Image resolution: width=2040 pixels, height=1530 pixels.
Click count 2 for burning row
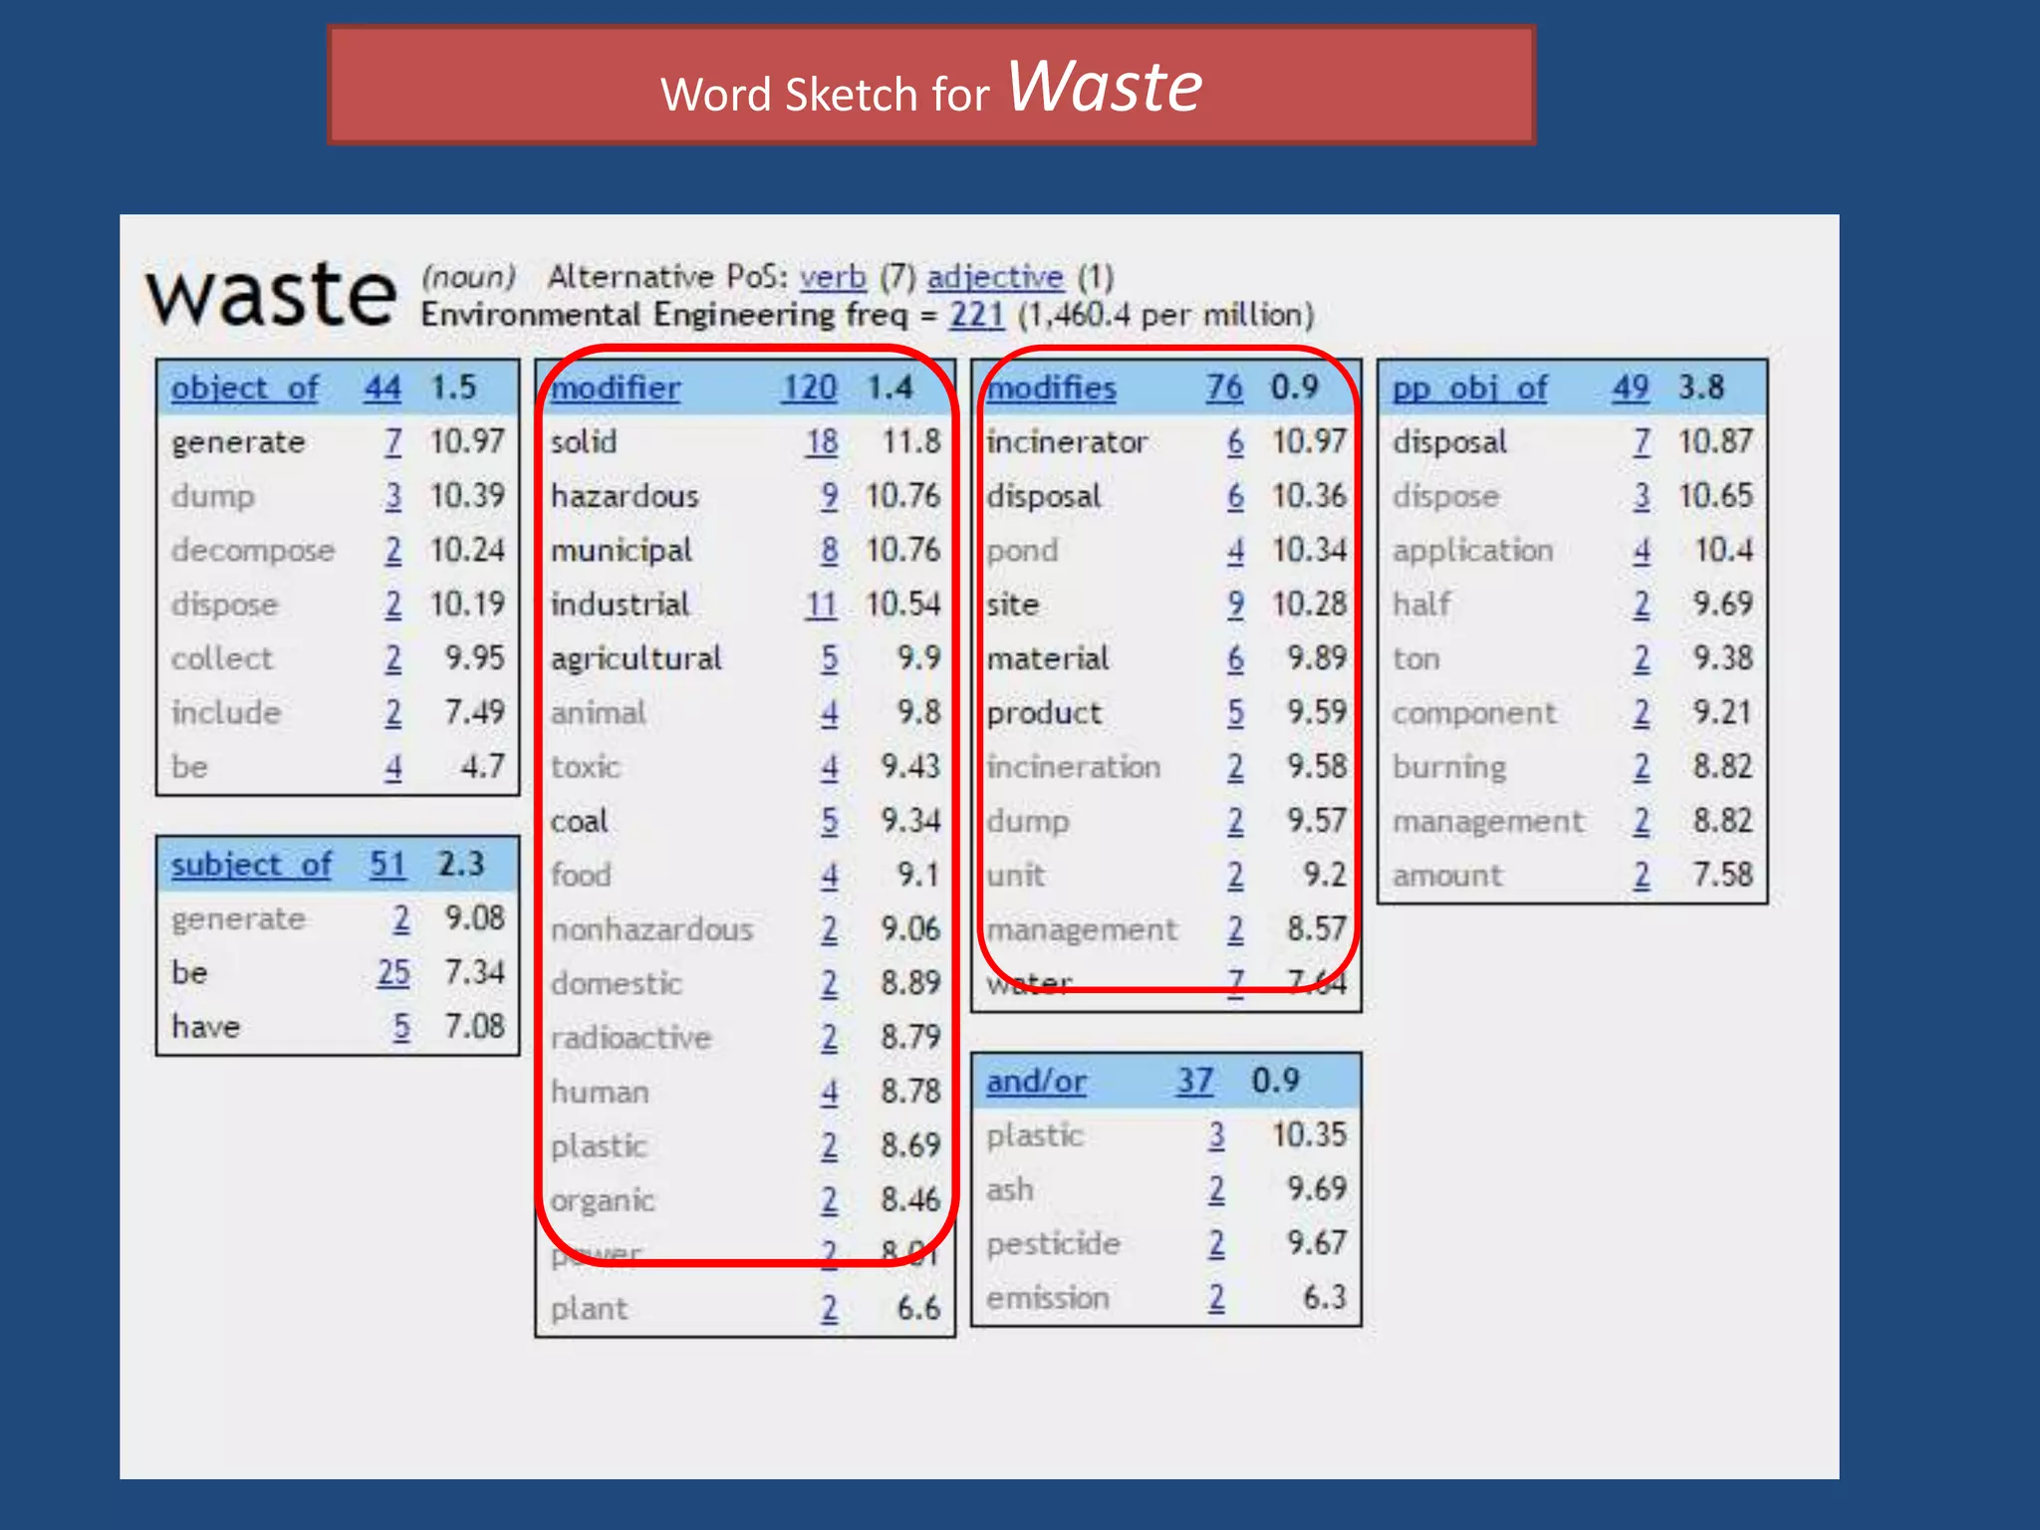pyautogui.click(x=1642, y=767)
